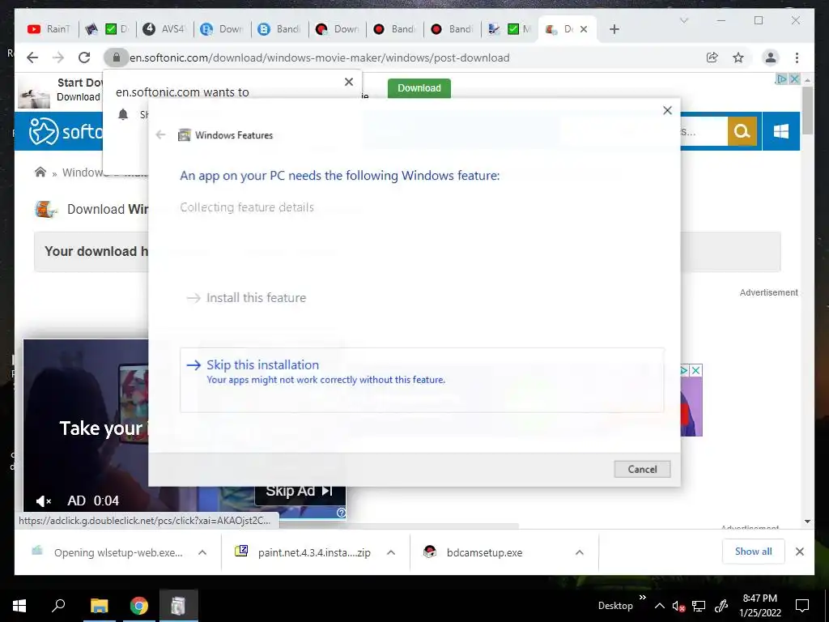The image size is (829, 622).
Task: Click page scrollbar down arrow
Action: [807, 522]
